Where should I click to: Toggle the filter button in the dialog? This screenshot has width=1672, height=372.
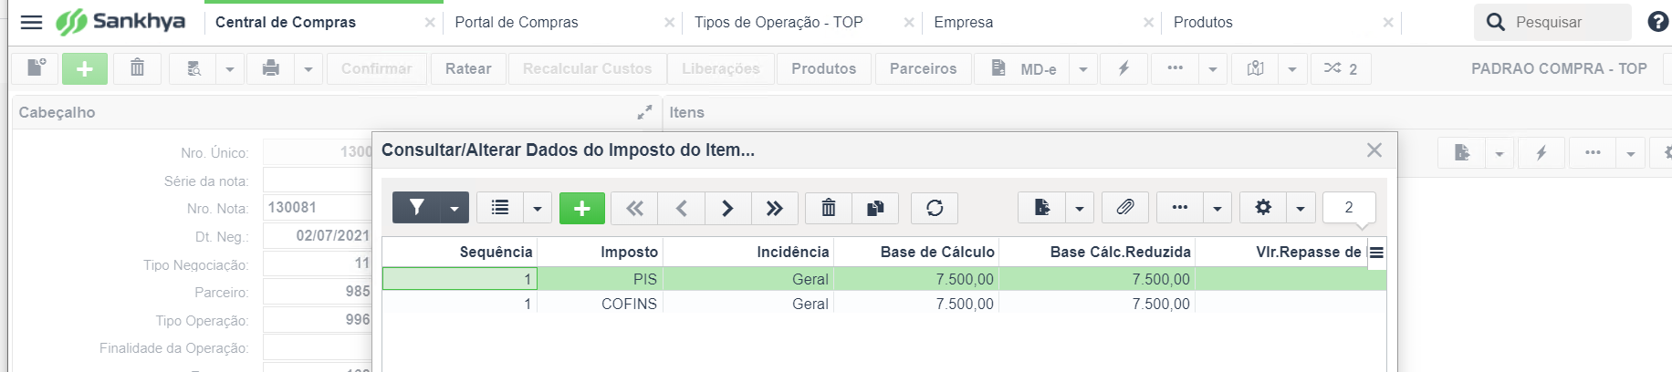417,208
